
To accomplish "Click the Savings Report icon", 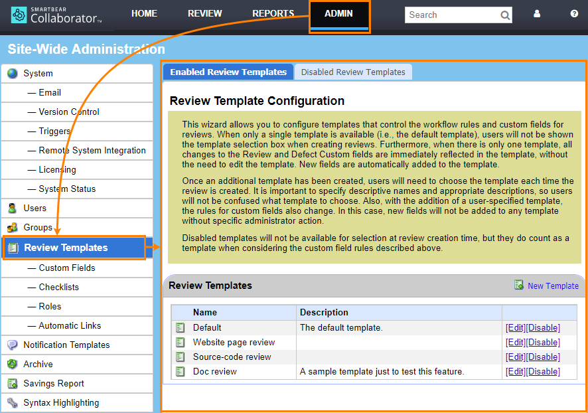I will 12,383.
